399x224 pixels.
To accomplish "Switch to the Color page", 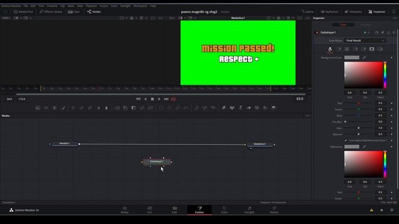I will (224, 210).
